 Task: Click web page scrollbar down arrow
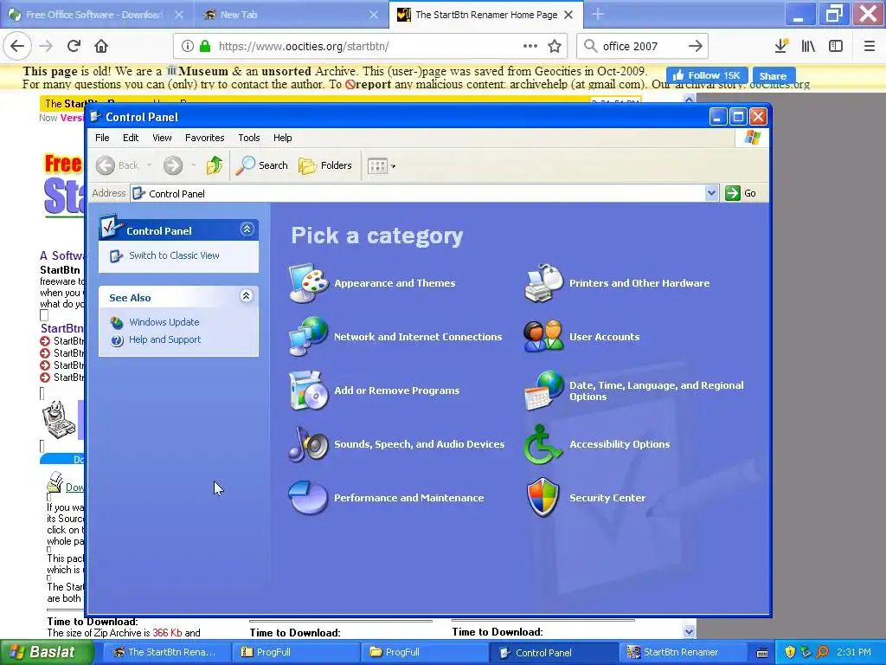[689, 631]
